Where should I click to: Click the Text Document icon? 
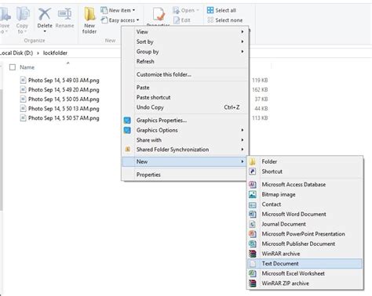click(253, 264)
